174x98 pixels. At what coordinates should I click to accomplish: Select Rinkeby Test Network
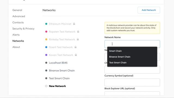tap(62, 39)
